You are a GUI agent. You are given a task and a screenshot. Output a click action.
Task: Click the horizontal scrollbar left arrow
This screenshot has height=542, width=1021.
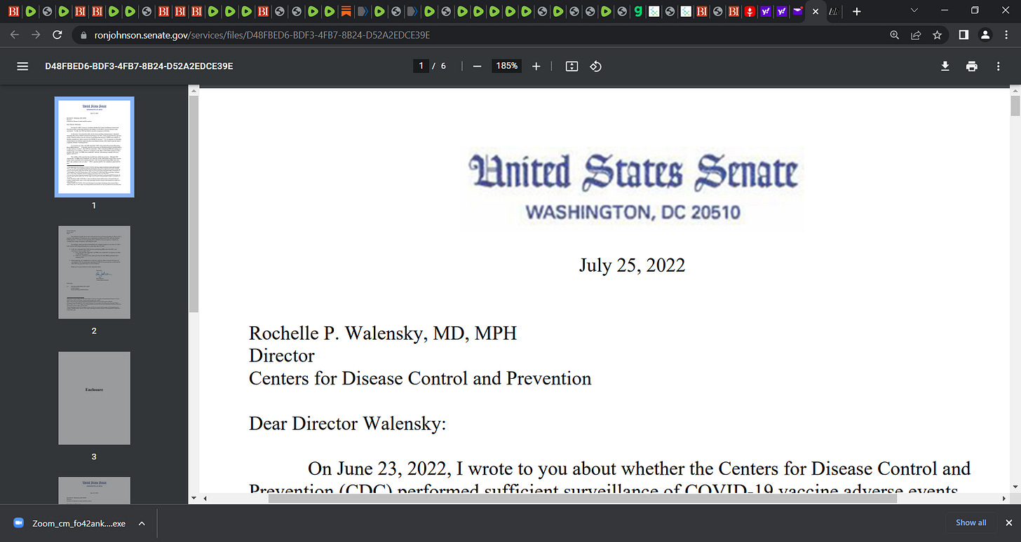(x=204, y=499)
